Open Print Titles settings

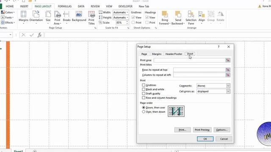click(91, 18)
